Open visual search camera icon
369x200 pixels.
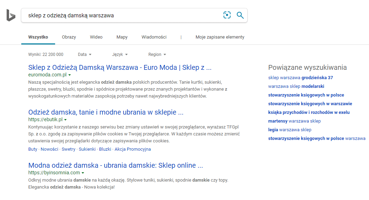coord(227,15)
